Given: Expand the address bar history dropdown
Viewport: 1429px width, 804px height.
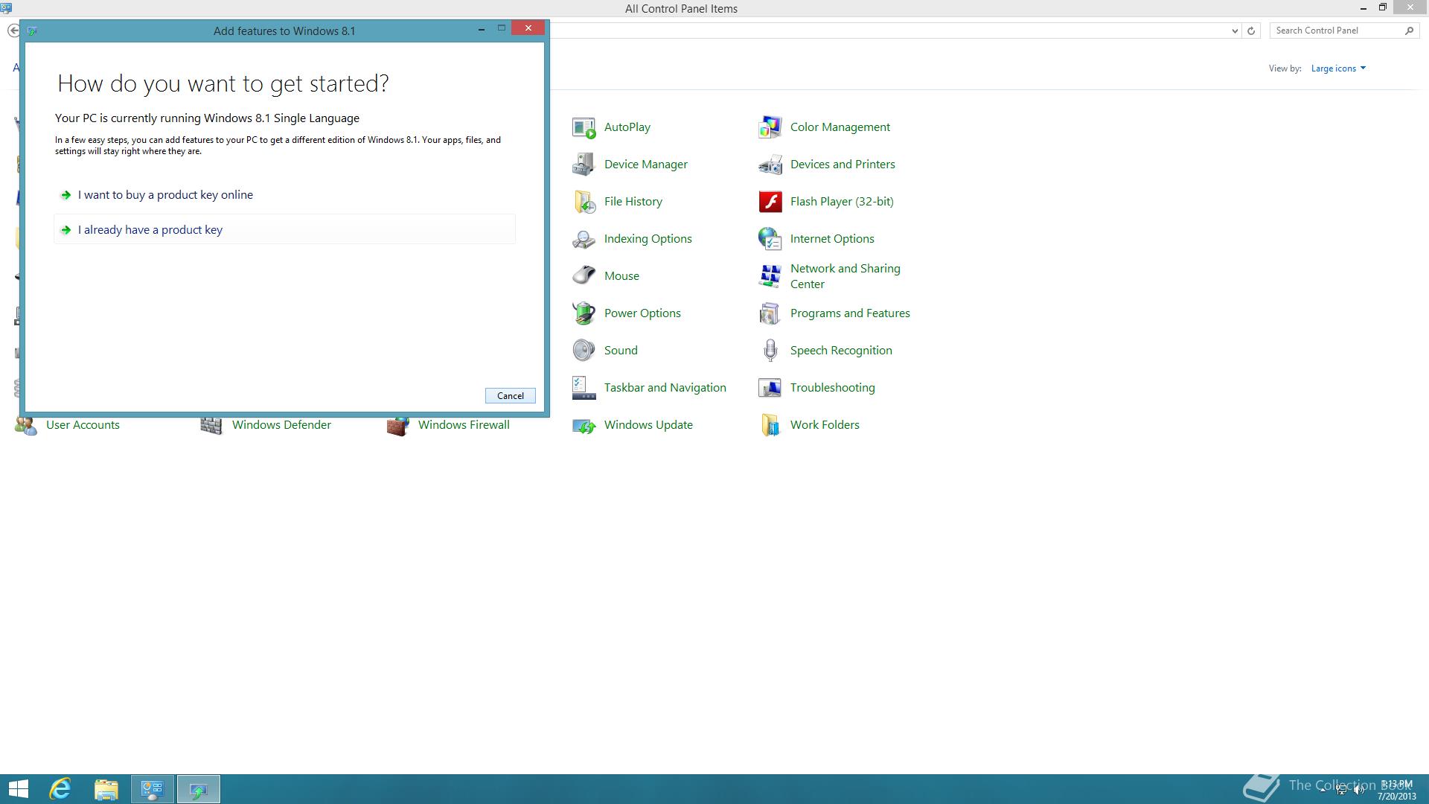Looking at the screenshot, I should tap(1235, 31).
